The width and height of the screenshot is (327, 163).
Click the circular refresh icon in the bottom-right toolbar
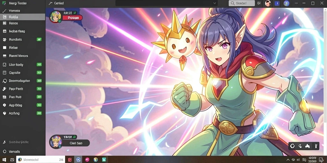click(x=293, y=146)
